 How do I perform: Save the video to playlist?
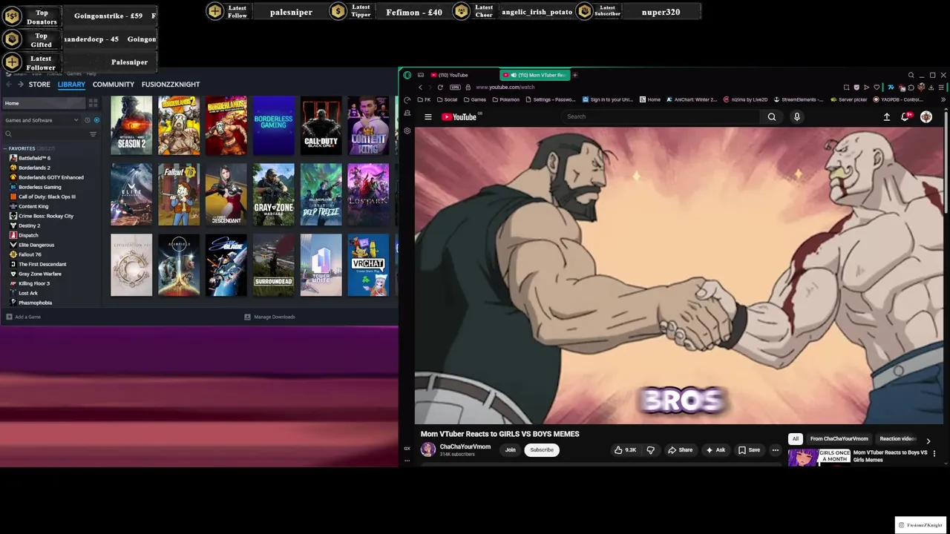749,449
